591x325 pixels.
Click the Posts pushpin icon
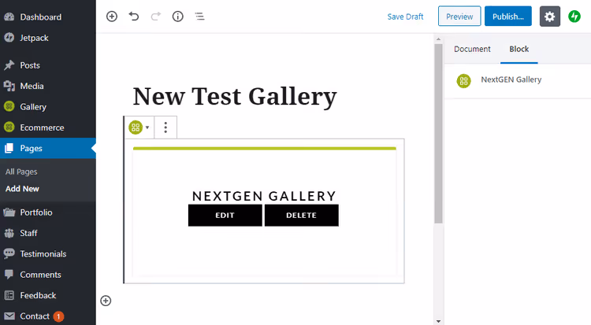click(x=9, y=65)
